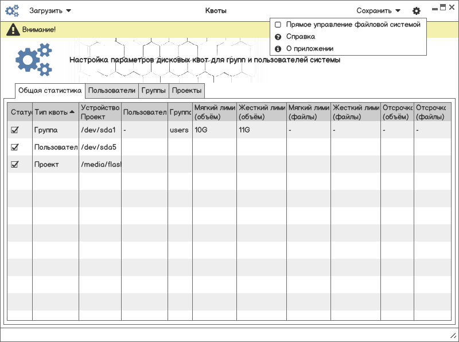This screenshot has height=342, width=459.
Task: Switch to Пользователи tab
Action: pos(112,91)
